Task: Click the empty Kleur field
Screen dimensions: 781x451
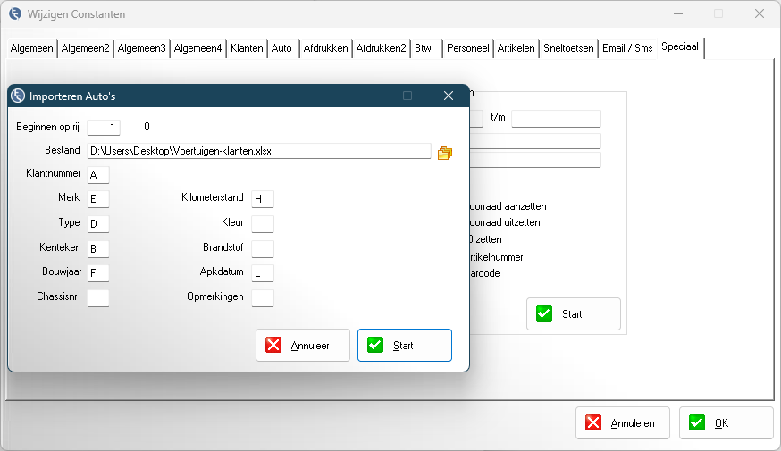Action: pyautogui.click(x=262, y=223)
